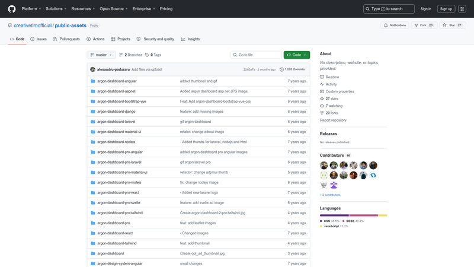The image size is (474, 267).
Task: Click the bell icon in Notifications button
Action: click(386, 26)
